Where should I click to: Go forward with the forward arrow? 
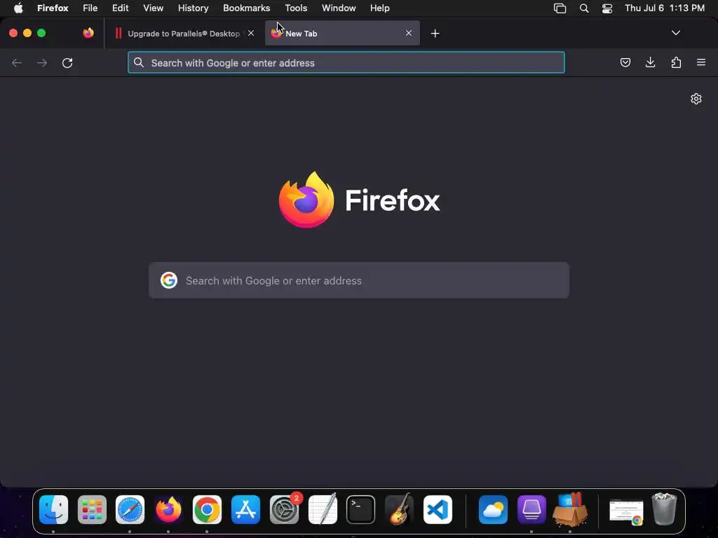42,62
